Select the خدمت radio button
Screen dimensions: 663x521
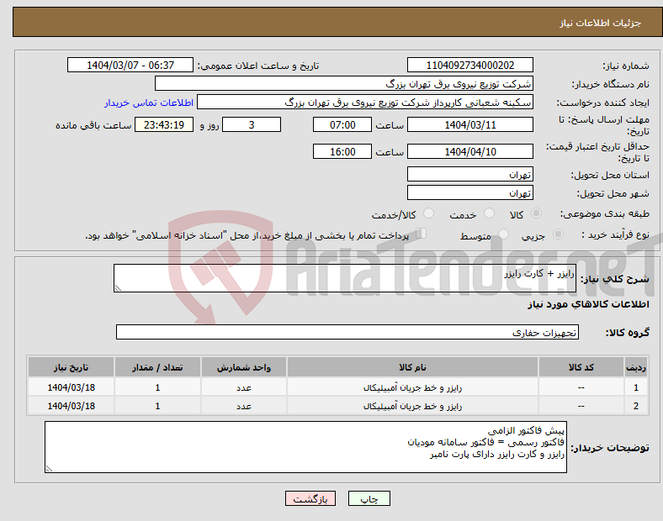click(489, 213)
